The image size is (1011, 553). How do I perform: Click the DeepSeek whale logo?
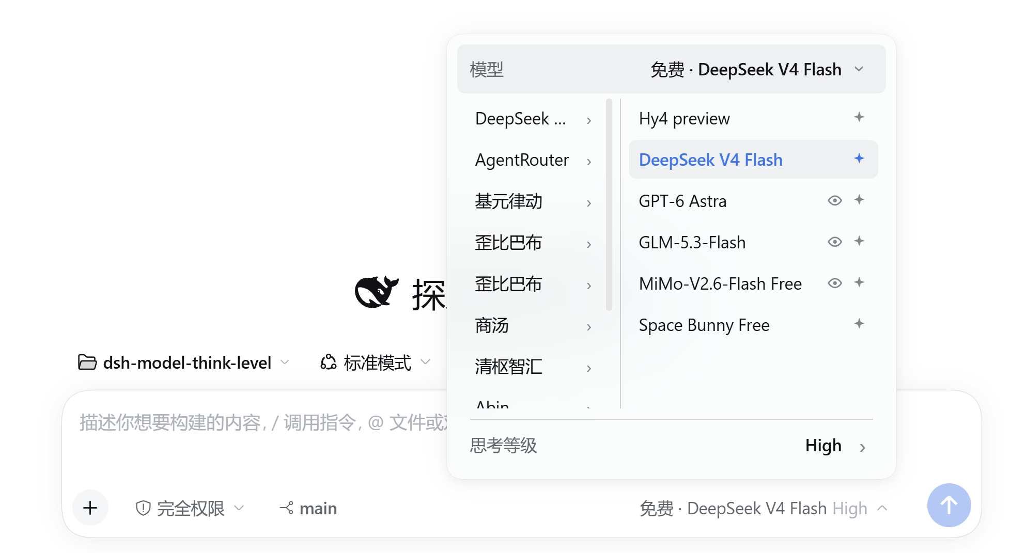pyautogui.click(x=377, y=292)
